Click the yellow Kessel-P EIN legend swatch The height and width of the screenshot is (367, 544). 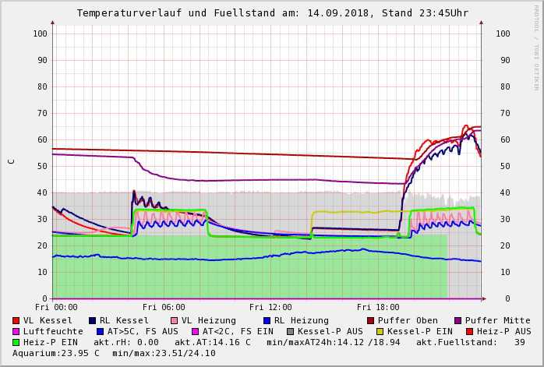(x=380, y=332)
